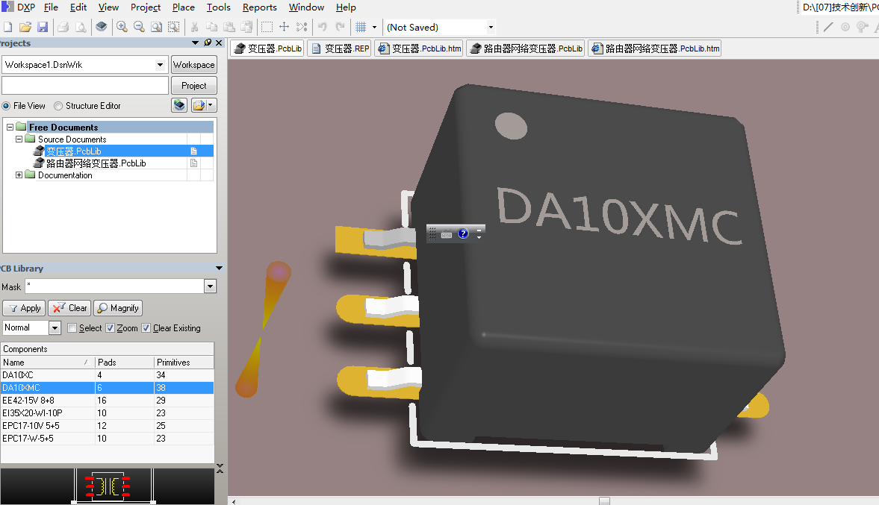879x505 pixels.
Task: Open the Projects panel options arrow
Action: click(x=195, y=43)
